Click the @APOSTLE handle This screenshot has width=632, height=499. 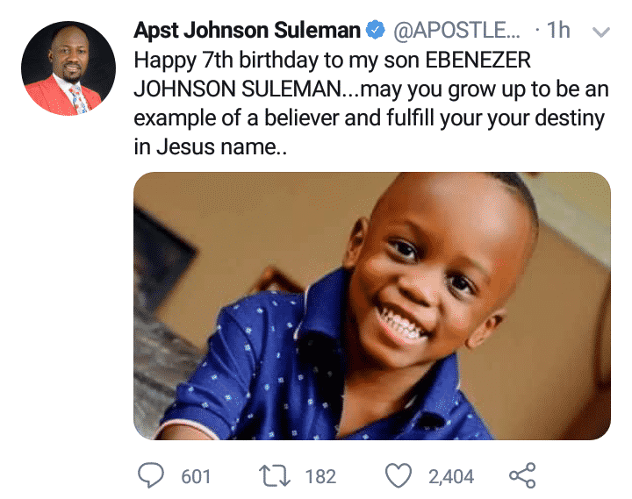[456, 32]
